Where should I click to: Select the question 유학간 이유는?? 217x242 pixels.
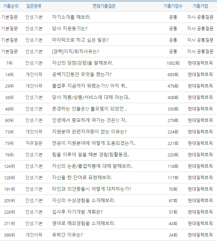[x=68, y=235]
